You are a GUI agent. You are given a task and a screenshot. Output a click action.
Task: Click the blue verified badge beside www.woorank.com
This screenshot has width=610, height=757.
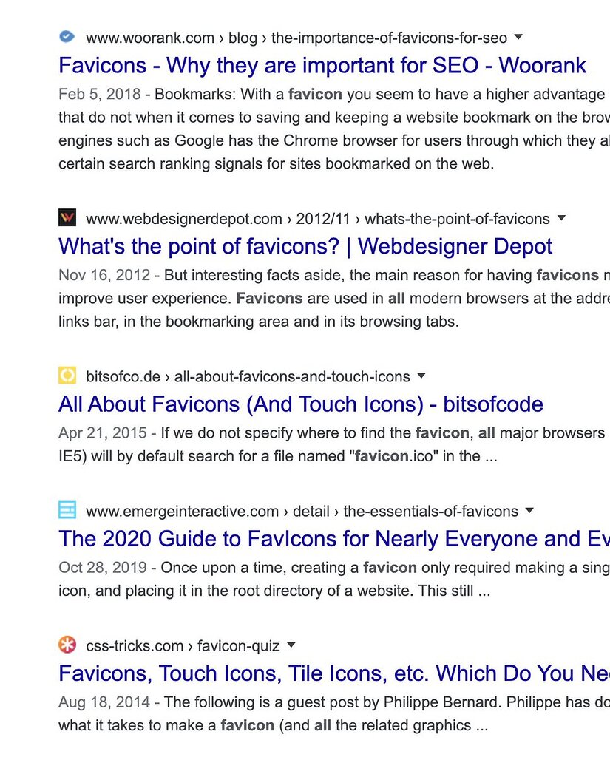click(x=67, y=35)
